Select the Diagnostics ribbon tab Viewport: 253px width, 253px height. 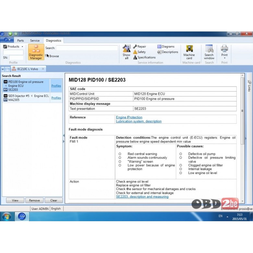[x=54, y=41]
